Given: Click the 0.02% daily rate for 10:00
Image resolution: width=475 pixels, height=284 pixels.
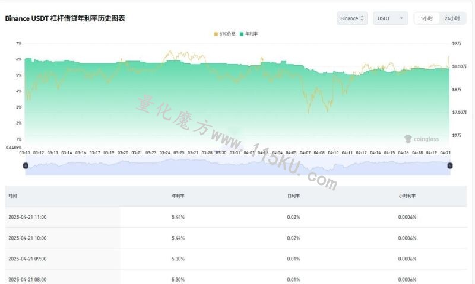Looking at the screenshot, I should pyautogui.click(x=293, y=238).
